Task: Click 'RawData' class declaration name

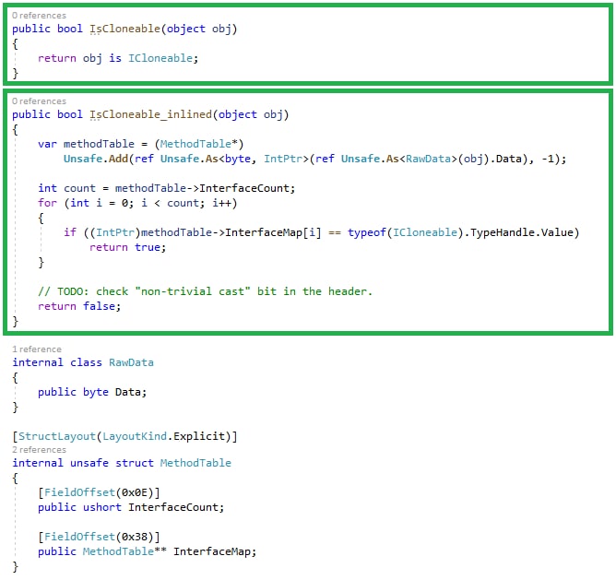Action: pyautogui.click(x=131, y=362)
